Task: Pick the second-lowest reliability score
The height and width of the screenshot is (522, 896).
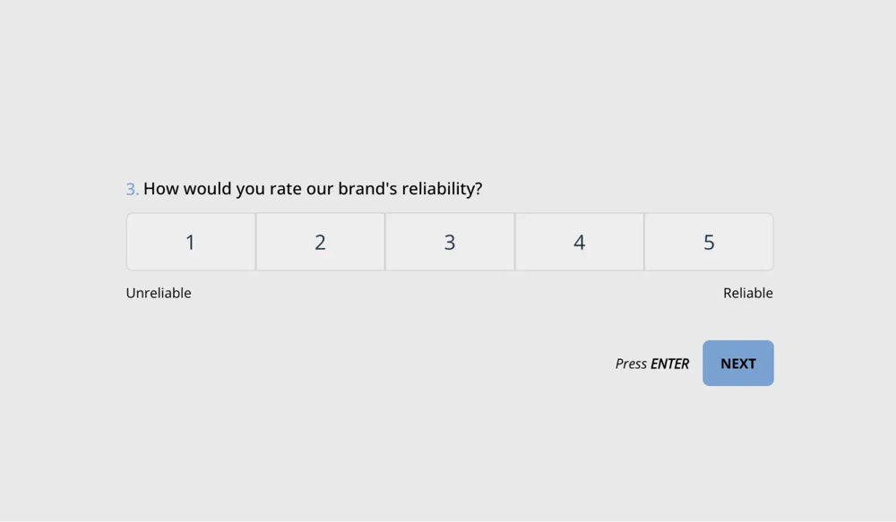Action: 320,242
